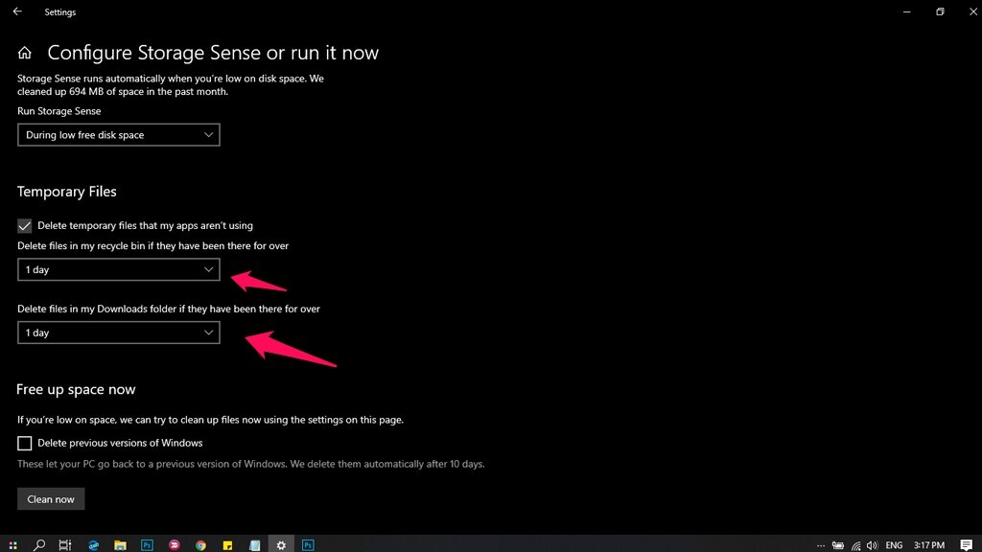This screenshot has width=982, height=552.
Task: Open the pink round app on taskbar
Action: pos(175,545)
